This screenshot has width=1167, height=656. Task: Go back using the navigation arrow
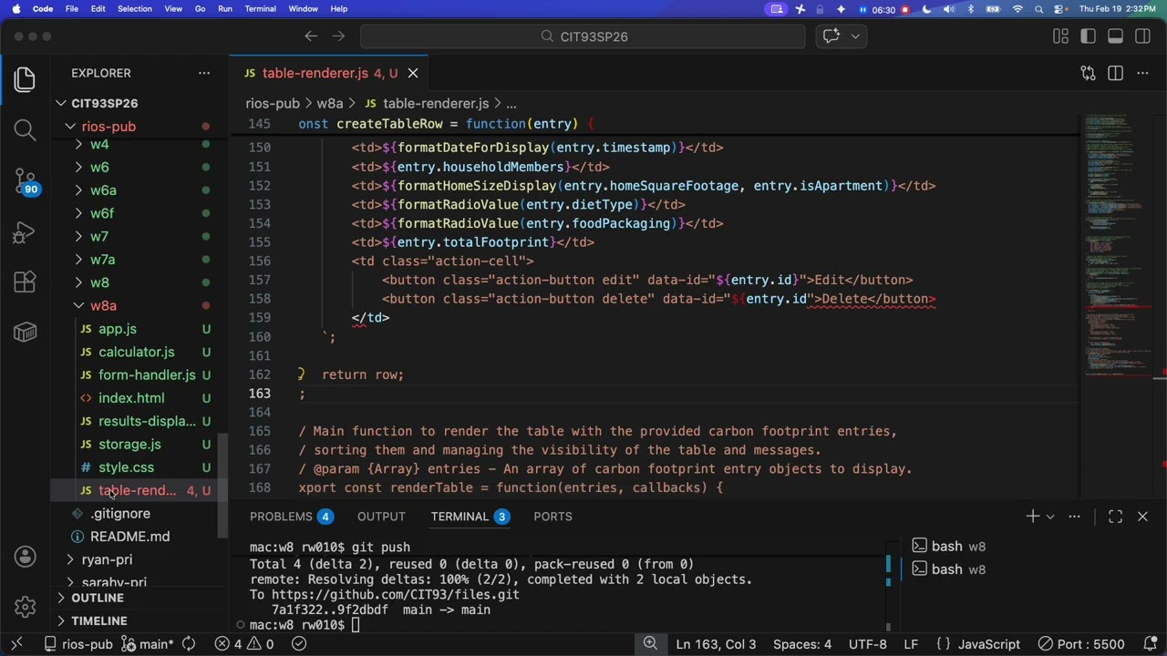click(311, 36)
